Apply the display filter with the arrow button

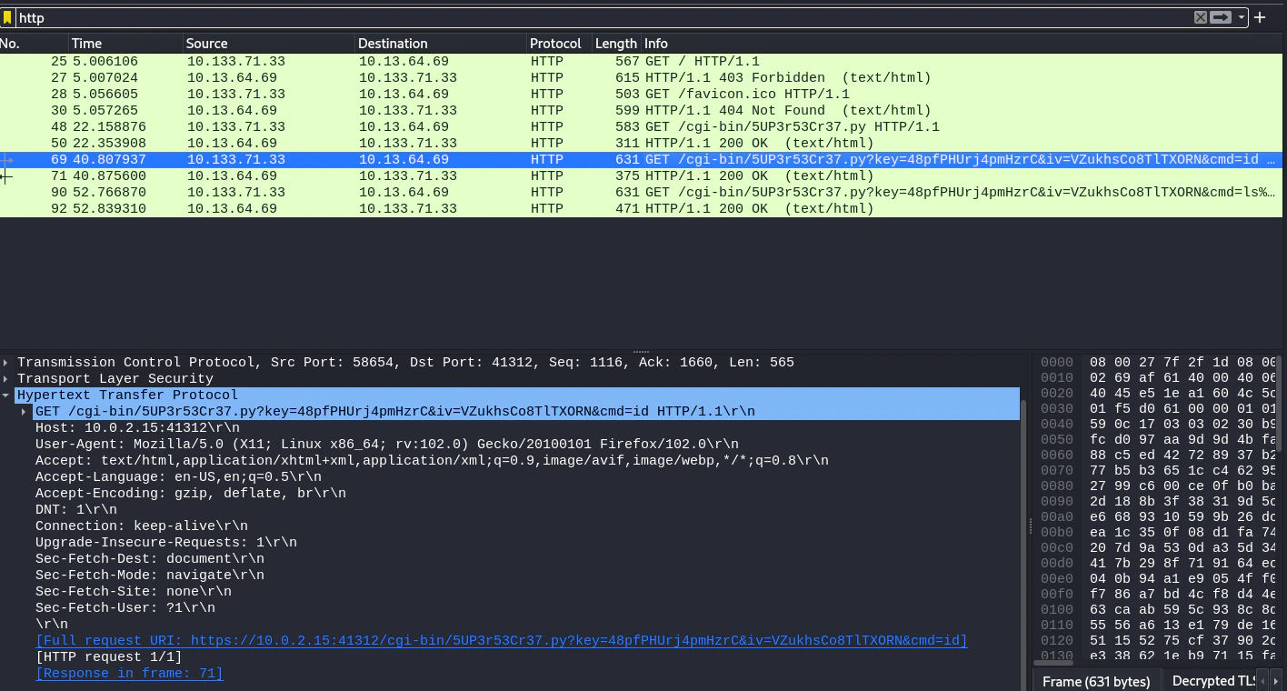[1221, 17]
